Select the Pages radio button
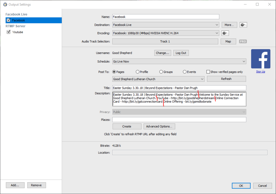Image resolution: width=276 pixels, height=194 pixels. coord(114,72)
